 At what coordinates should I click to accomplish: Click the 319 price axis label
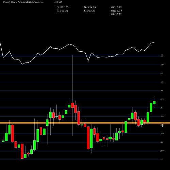(162, 134)
